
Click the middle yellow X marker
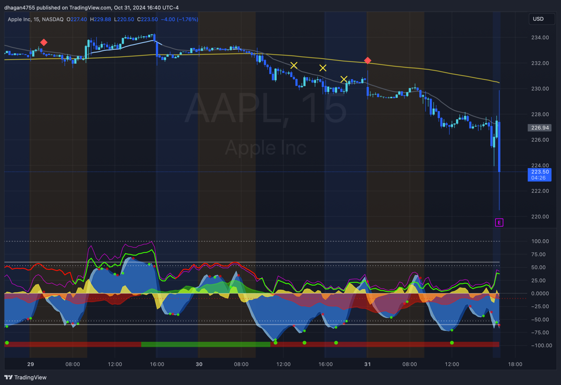coord(323,68)
